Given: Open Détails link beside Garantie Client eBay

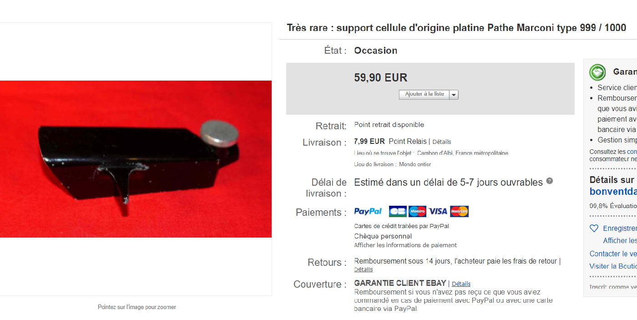Looking at the screenshot, I should point(461,284).
